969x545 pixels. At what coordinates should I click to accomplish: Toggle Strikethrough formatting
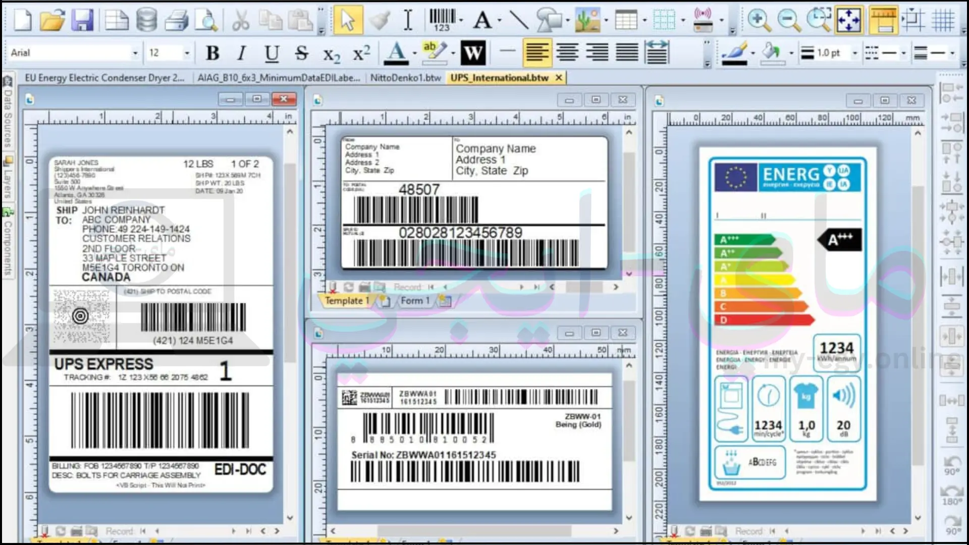301,52
